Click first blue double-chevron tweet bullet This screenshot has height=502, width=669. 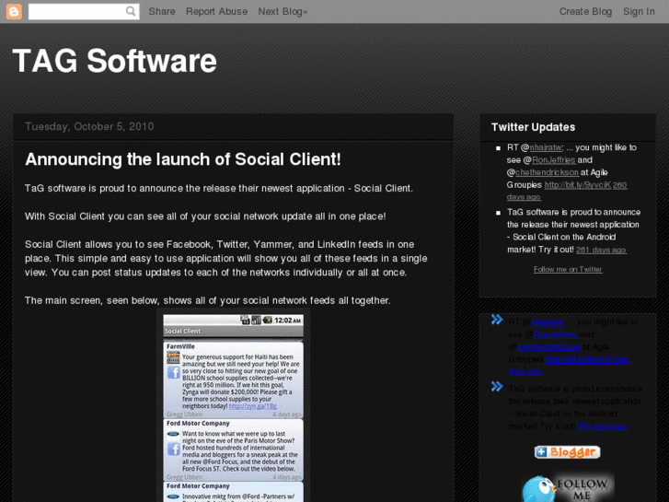[x=497, y=320]
